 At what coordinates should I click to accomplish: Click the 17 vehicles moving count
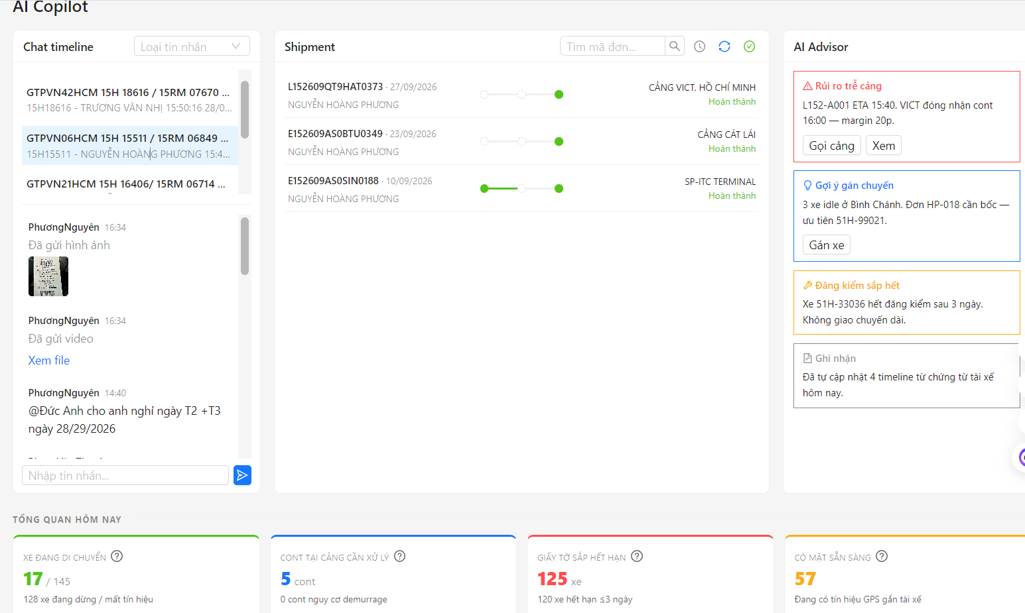[x=33, y=579]
